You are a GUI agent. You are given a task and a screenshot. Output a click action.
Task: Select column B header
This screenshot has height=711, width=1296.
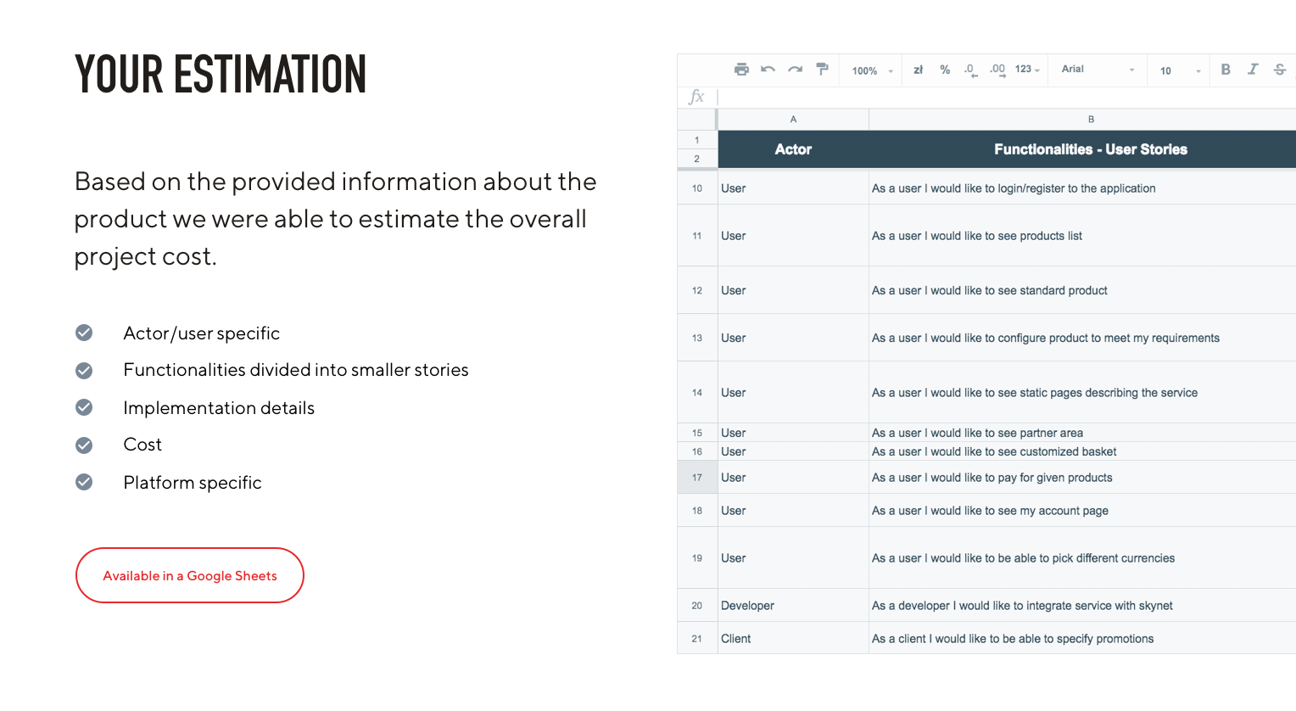pos(1091,119)
